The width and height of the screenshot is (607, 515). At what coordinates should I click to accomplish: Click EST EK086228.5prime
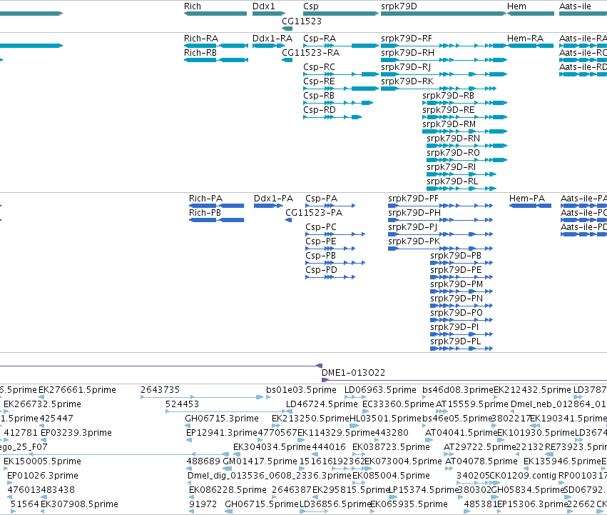pyautogui.click(x=228, y=491)
